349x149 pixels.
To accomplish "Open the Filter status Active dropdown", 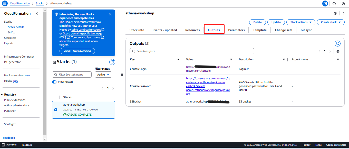I will (103, 74).
